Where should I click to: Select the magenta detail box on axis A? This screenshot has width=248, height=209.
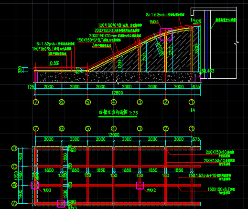coord(61,204)
